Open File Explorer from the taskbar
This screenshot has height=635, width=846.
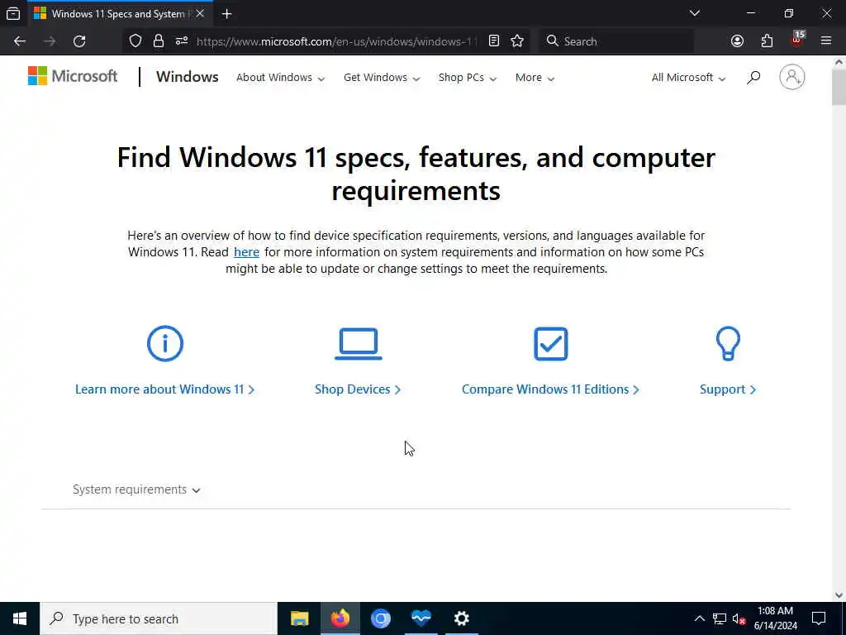[x=299, y=618]
